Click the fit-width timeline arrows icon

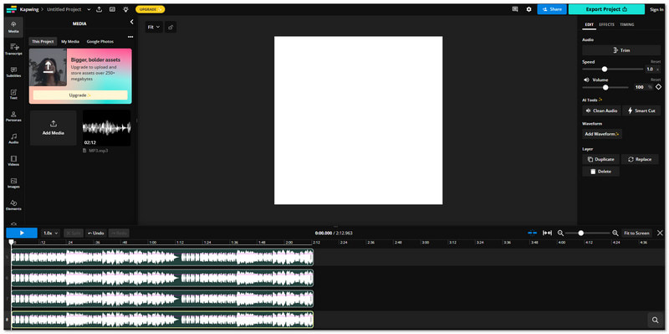point(547,233)
